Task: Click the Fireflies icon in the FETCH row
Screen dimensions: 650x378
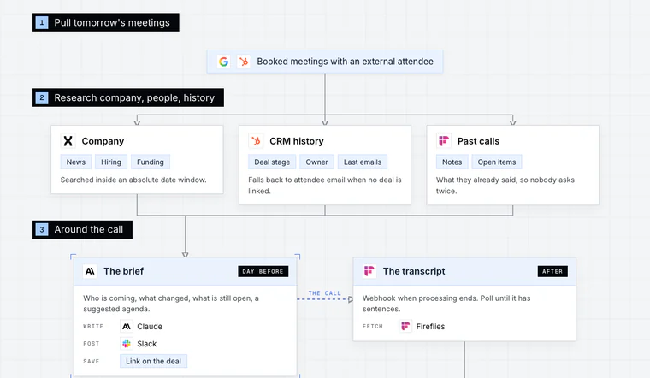Action: pyautogui.click(x=405, y=326)
